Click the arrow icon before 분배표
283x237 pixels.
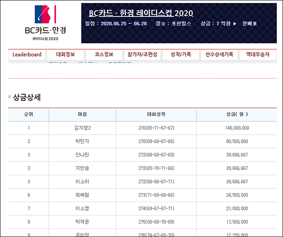[235, 24]
